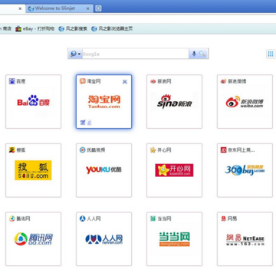276x276 pixels.
Task: Open the Kaixin001 speed dial tile
Action: tap(175, 170)
